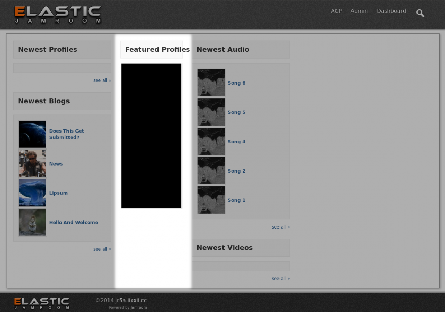
Task: Click the Song 1 cover thumbnail
Action: (x=211, y=200)
